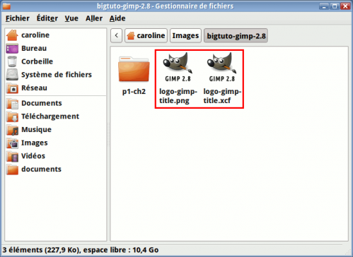Click the back arrow in path bar

116,35
